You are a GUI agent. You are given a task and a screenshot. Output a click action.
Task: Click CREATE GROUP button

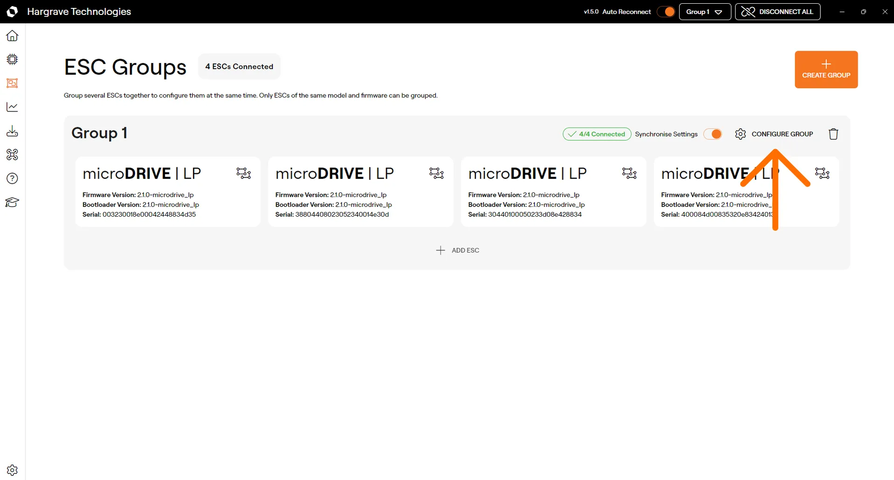pos(826,69)
